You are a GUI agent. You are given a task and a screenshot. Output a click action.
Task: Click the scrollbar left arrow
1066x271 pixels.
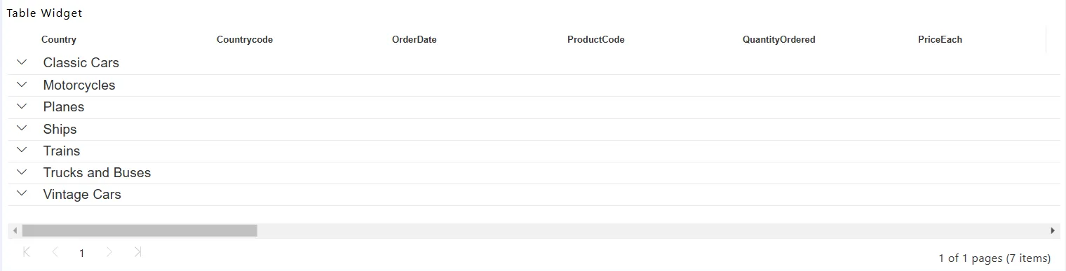coord(15,230)
